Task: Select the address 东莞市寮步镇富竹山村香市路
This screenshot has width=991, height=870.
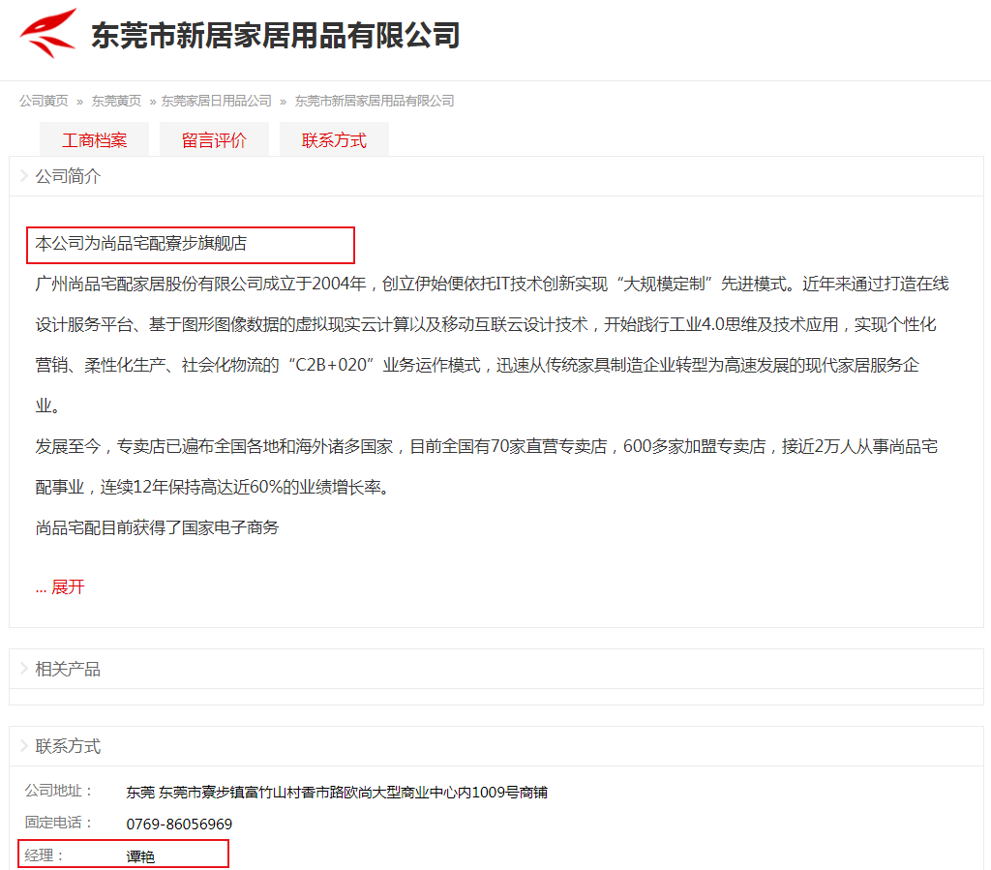Action: tap(337, 793)
